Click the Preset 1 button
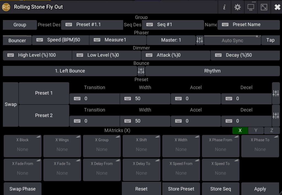The width and height of the screenshot is (282, 195). [x=44, y=93]
